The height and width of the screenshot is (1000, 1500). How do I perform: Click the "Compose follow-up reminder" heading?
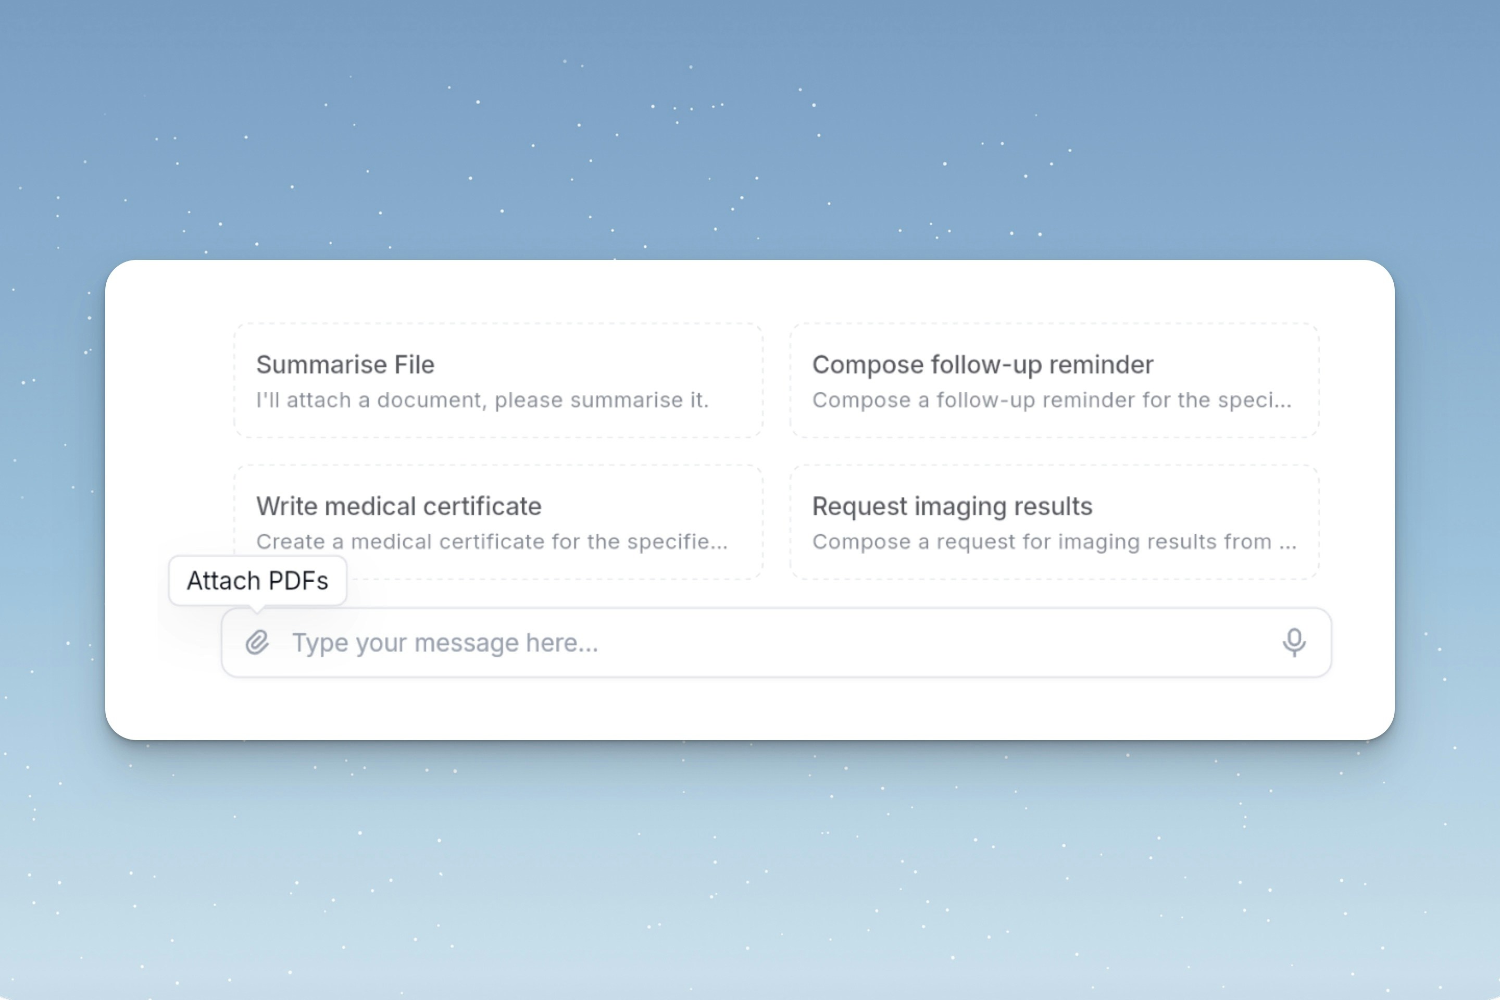click(982, 365)
